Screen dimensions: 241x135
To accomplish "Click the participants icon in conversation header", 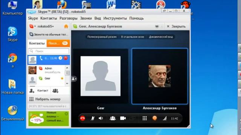I will (157, 26).
